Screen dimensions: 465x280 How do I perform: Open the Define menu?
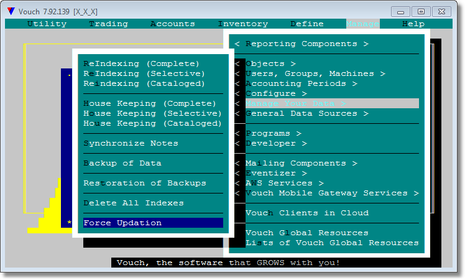click(x=307, y=24)
